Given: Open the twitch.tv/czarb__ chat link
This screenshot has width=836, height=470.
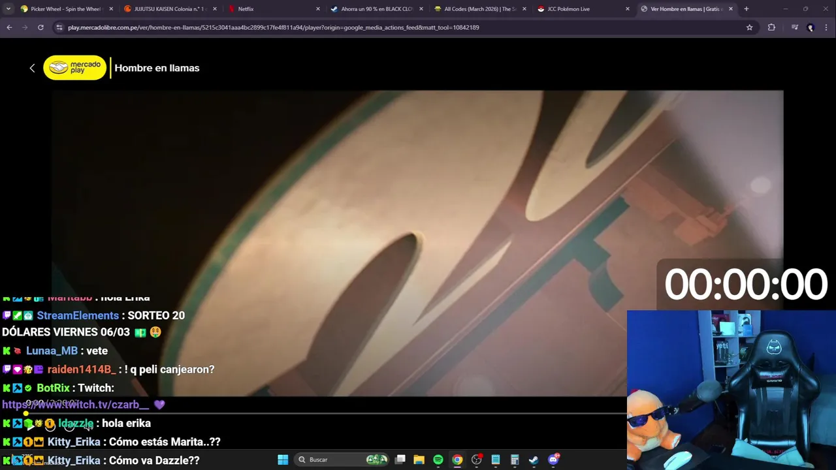Looking at the screenshot, I should 76,405.
